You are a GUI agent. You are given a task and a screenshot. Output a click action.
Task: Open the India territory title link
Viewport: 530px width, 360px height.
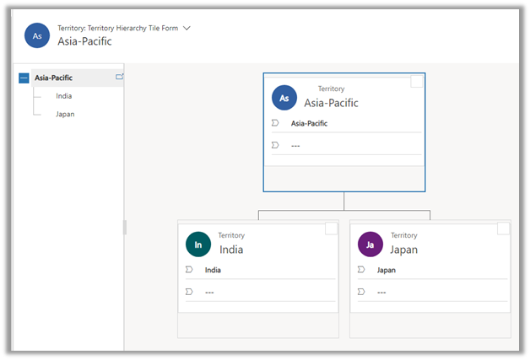tap(231, 250)
